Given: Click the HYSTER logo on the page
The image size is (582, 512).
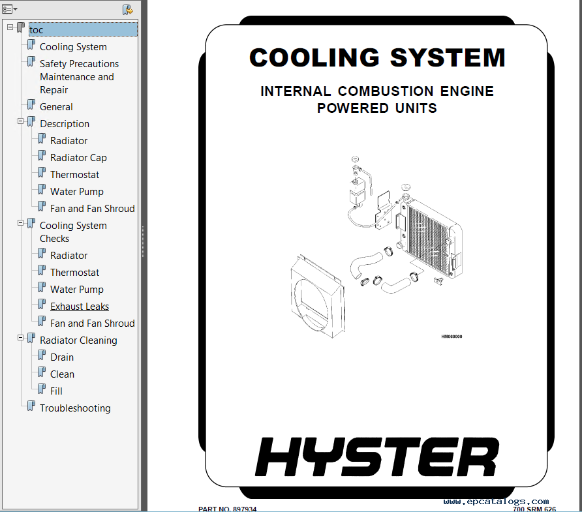Looking at the screenshot, I should [x=377, y=457].
